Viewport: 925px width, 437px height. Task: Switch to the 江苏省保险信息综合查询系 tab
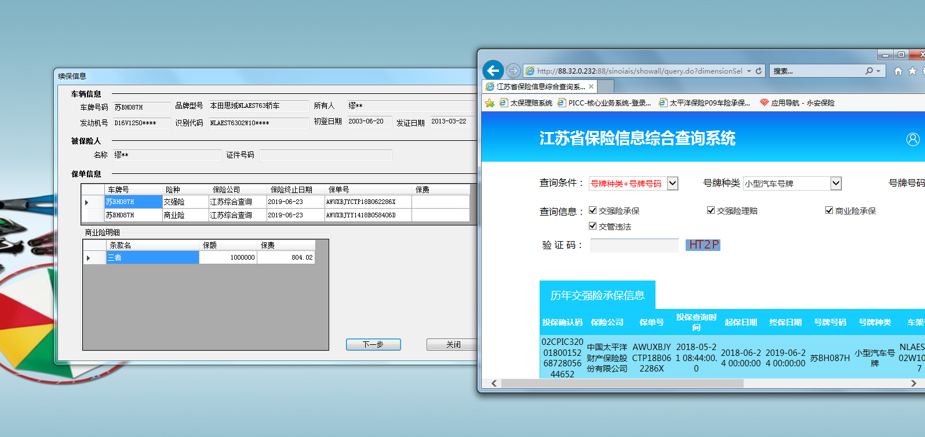540,86
